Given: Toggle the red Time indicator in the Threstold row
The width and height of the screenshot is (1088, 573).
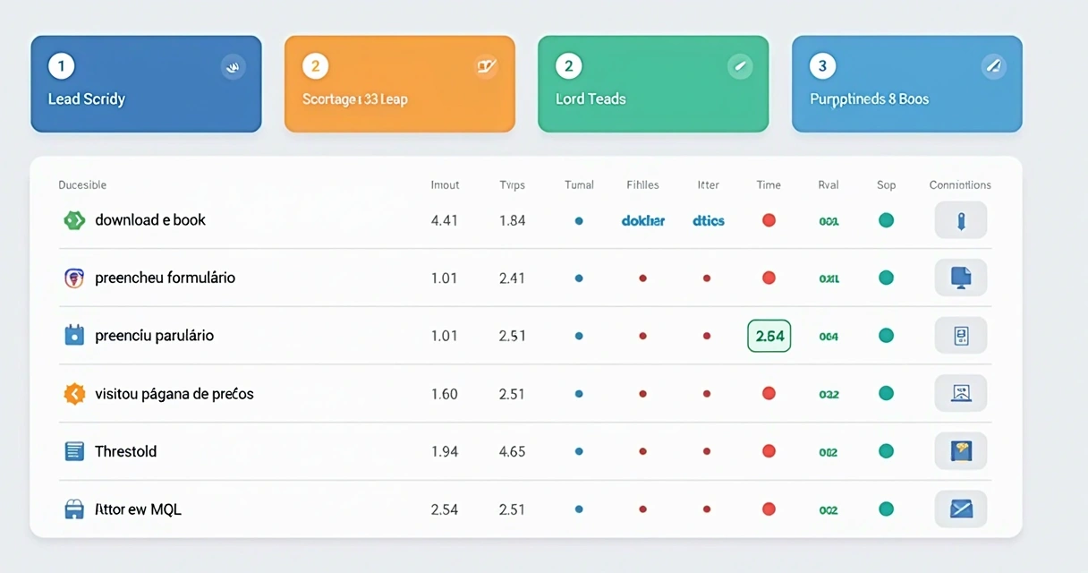Looking at the screenshot, I should [769, 451].
